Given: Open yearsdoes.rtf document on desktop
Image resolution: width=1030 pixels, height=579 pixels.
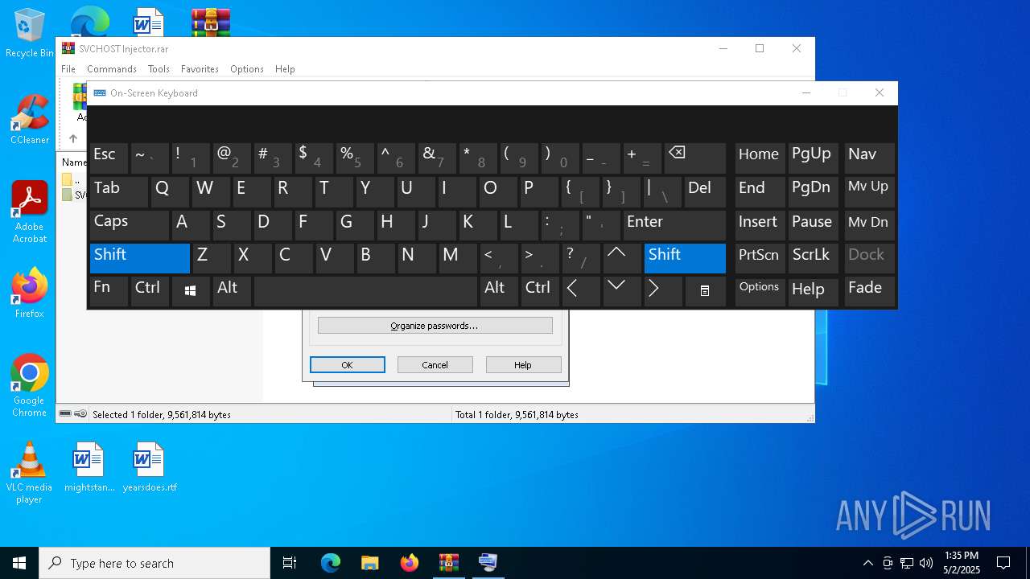Looking at the screenshot, I should point(149,466).
